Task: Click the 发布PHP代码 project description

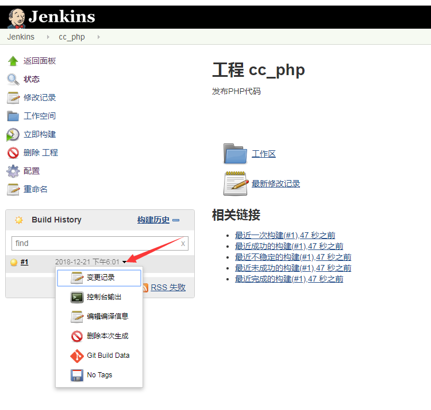Action: [236, 91]
